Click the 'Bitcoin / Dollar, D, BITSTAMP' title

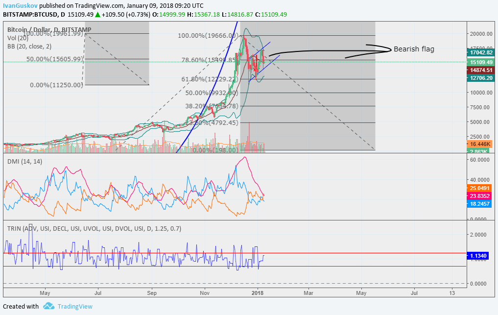pyautogui.click(x=49, y=29)
